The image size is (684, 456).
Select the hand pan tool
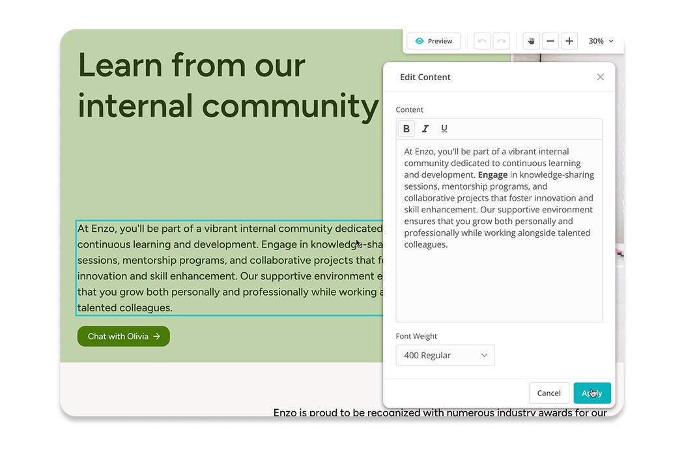pyautogui.click(x=532, y=41)
